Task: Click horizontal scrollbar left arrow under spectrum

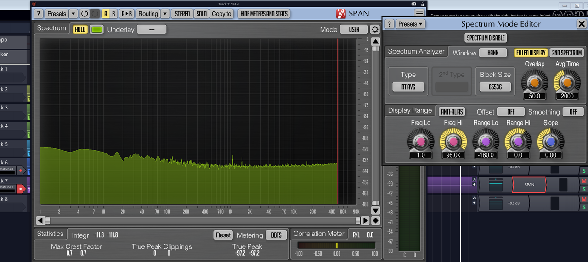Action: (40, 220)
